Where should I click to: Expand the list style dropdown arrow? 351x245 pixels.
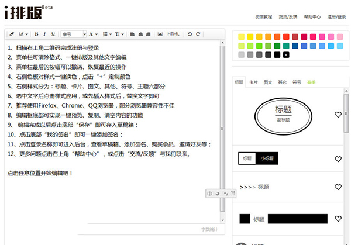click(111, 34)
